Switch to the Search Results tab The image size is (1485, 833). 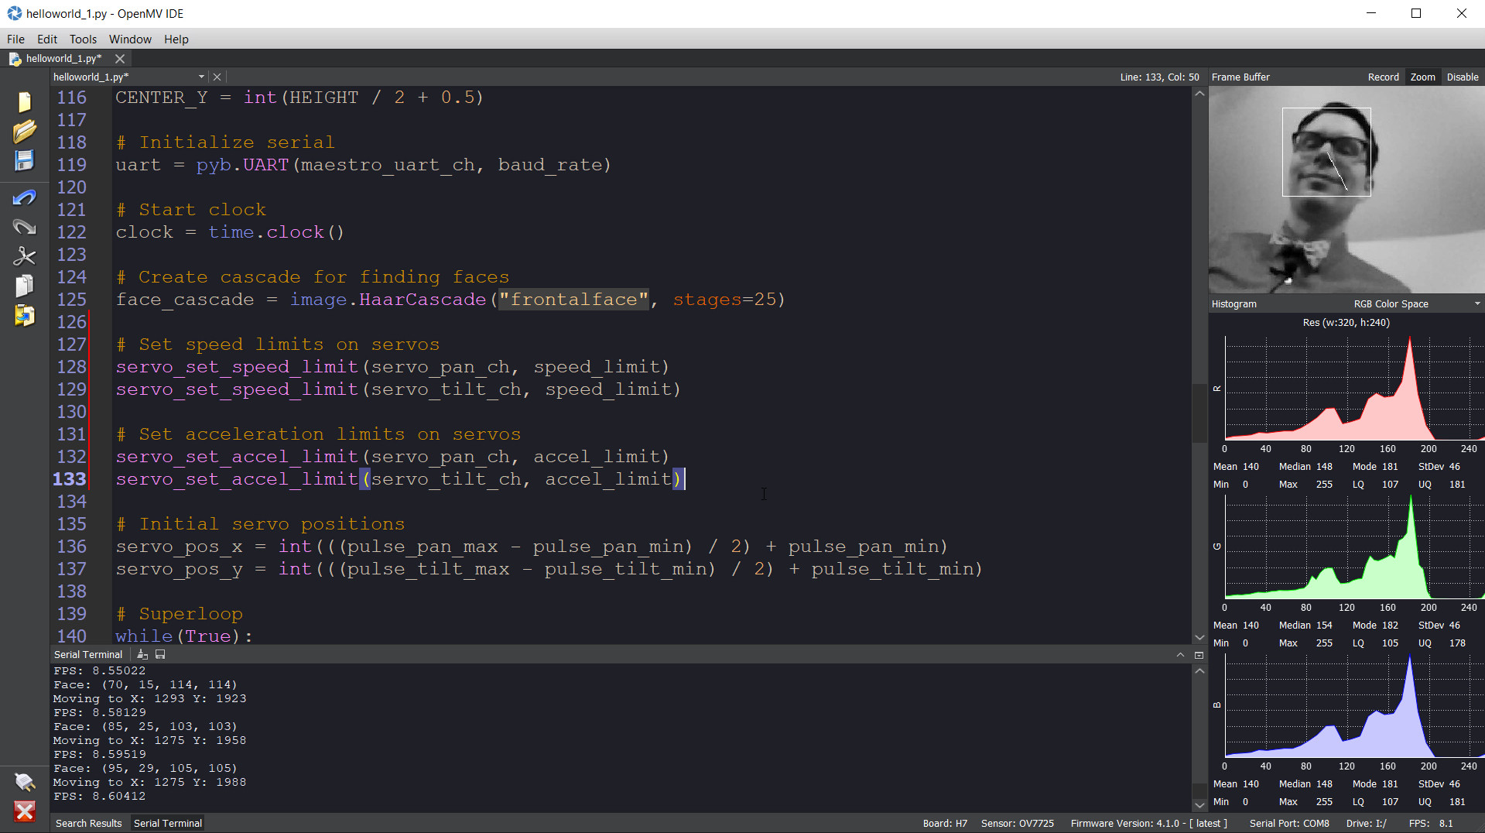click(88, 823)
